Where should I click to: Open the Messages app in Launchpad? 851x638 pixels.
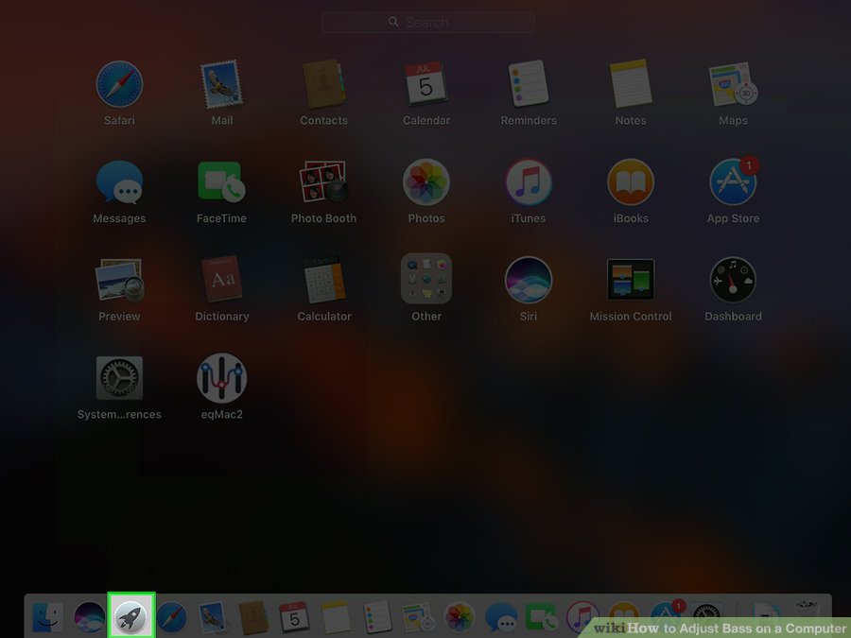119,182
